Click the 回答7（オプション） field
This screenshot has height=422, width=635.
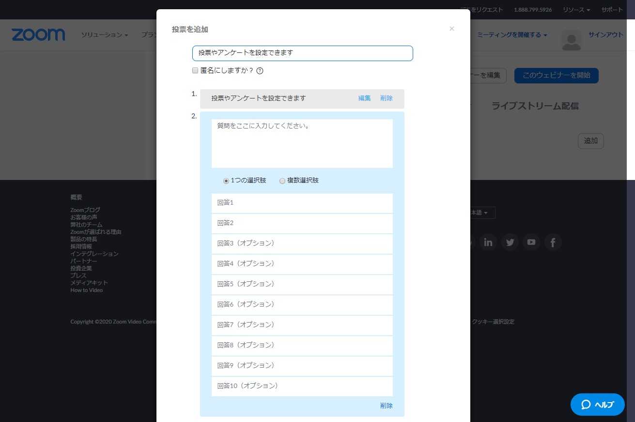click(x=302, y=325)
